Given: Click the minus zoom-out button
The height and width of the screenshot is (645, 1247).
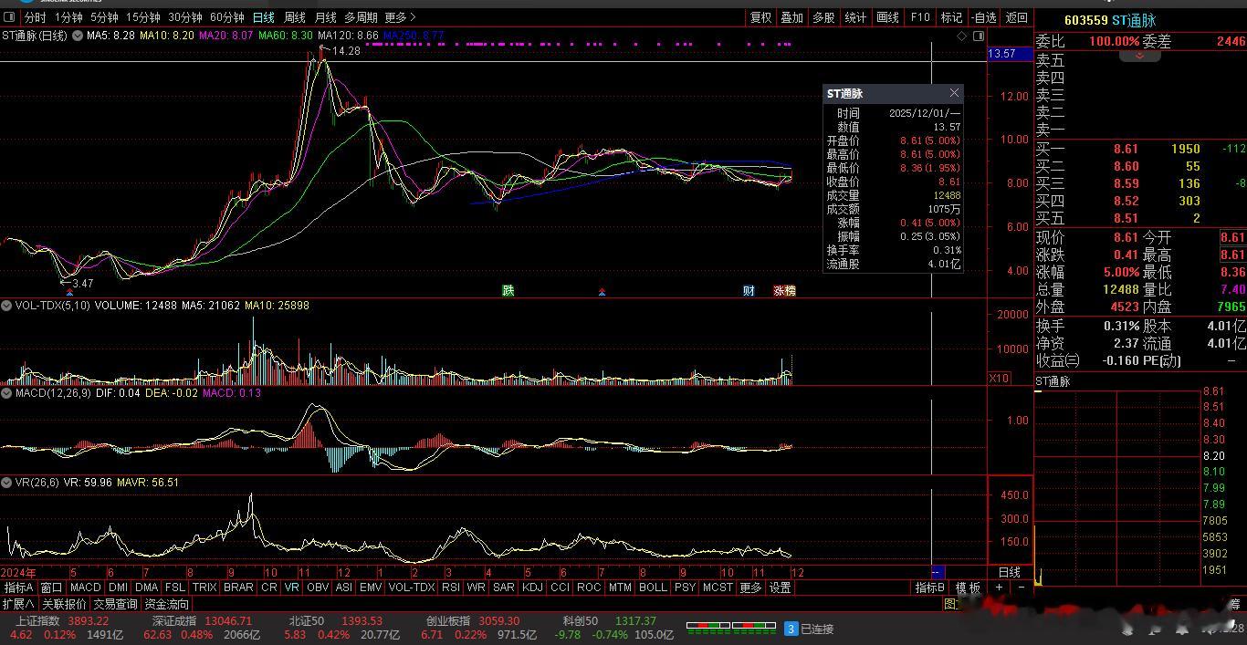Looking at the screenshot, I should (x=1021, y=588).
